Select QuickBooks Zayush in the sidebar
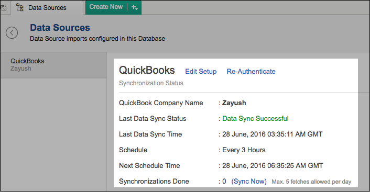 [53, 65]
